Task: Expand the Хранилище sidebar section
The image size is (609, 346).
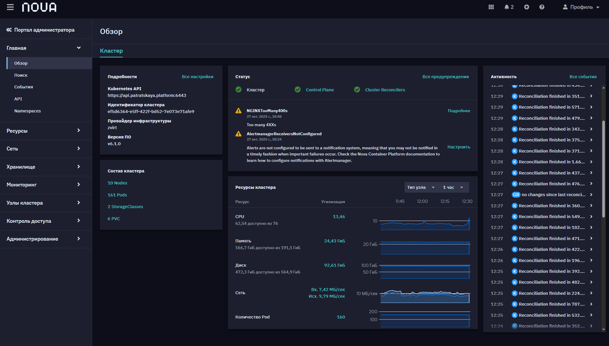Action: [46, 167]
